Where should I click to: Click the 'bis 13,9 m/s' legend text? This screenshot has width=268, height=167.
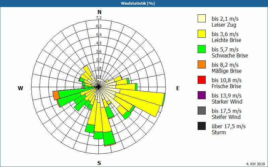(x=226, y=96)
